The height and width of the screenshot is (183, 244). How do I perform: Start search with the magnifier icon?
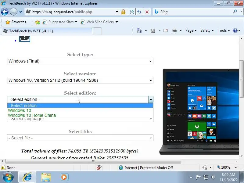(235, 12)
